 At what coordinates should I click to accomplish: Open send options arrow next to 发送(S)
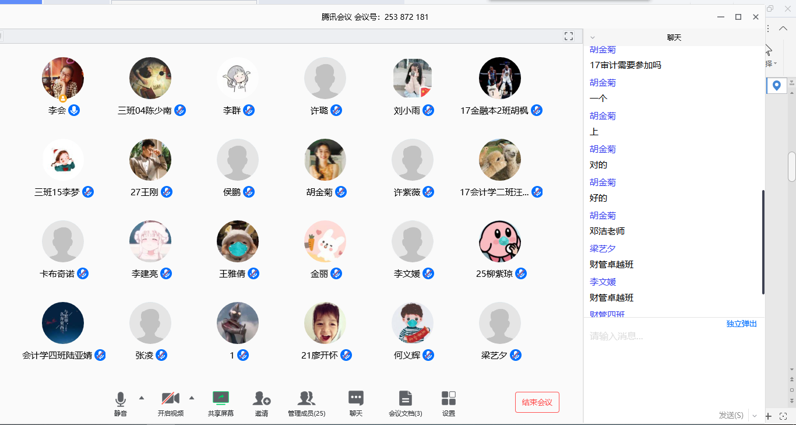tap(755, 416)
